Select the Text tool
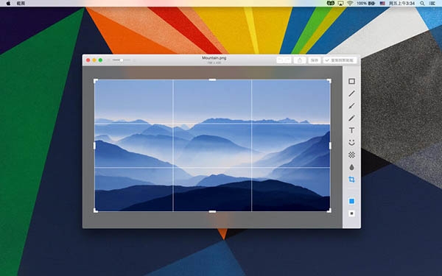Image resolution: width=442 pixels, height=276 pixels. point(351,130)
